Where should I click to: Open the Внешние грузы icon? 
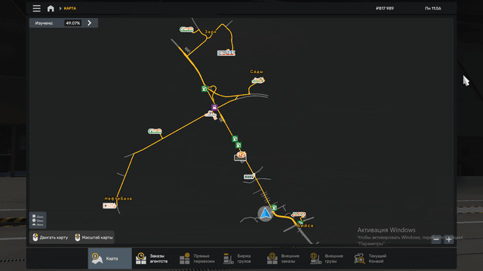tap(315, 258)
